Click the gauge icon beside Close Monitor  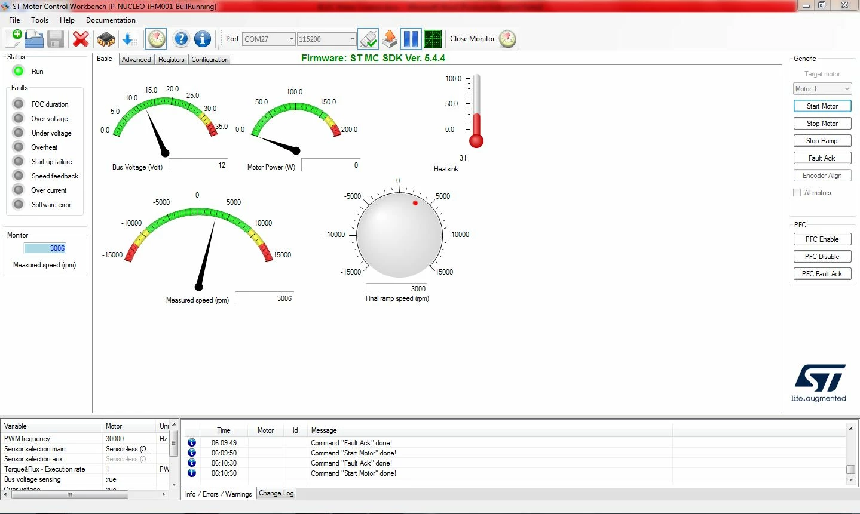[x=507, y=39]
